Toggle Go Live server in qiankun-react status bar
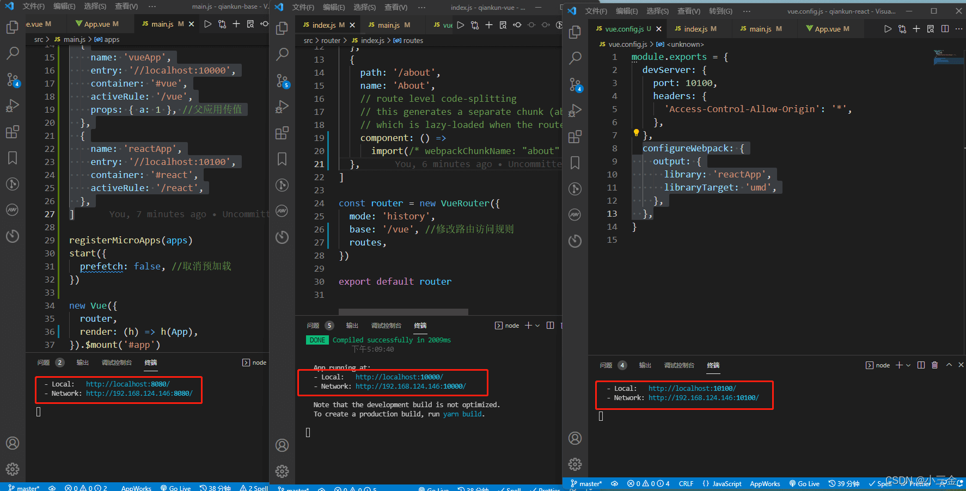Viewport: 966px width, 491px height. click(804, 483)
